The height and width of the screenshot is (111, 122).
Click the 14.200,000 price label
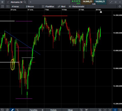click(117, 15)
